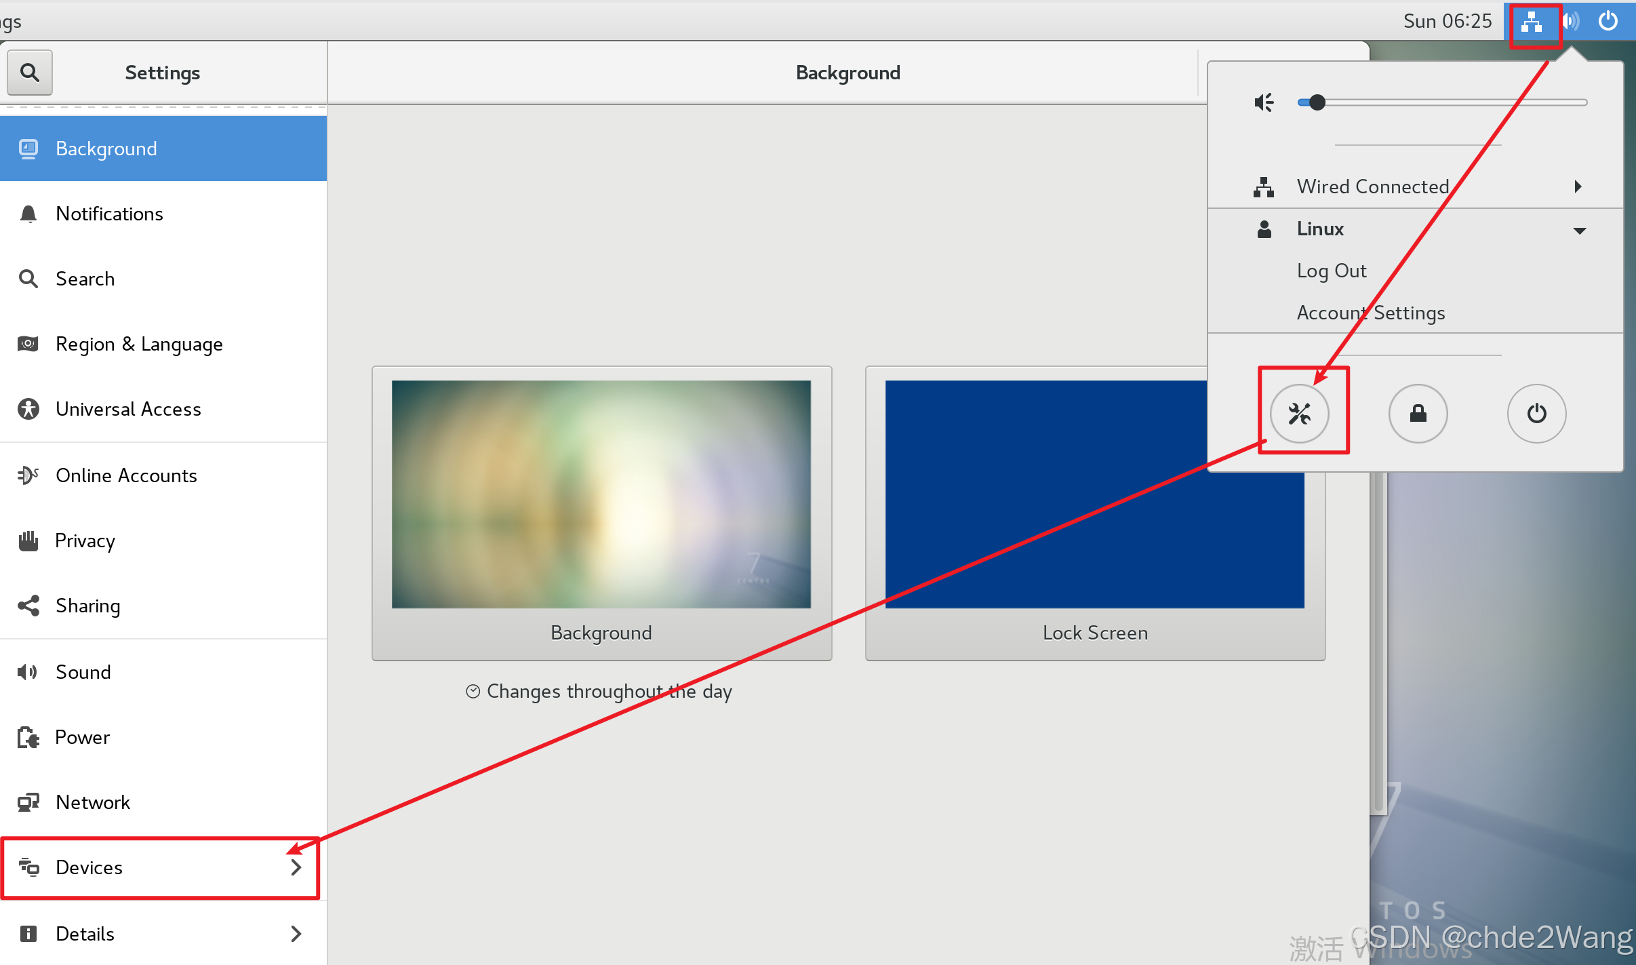Click the power icon in the top bar
This screenshot has height=965, width=1636.
(1608, 22)
